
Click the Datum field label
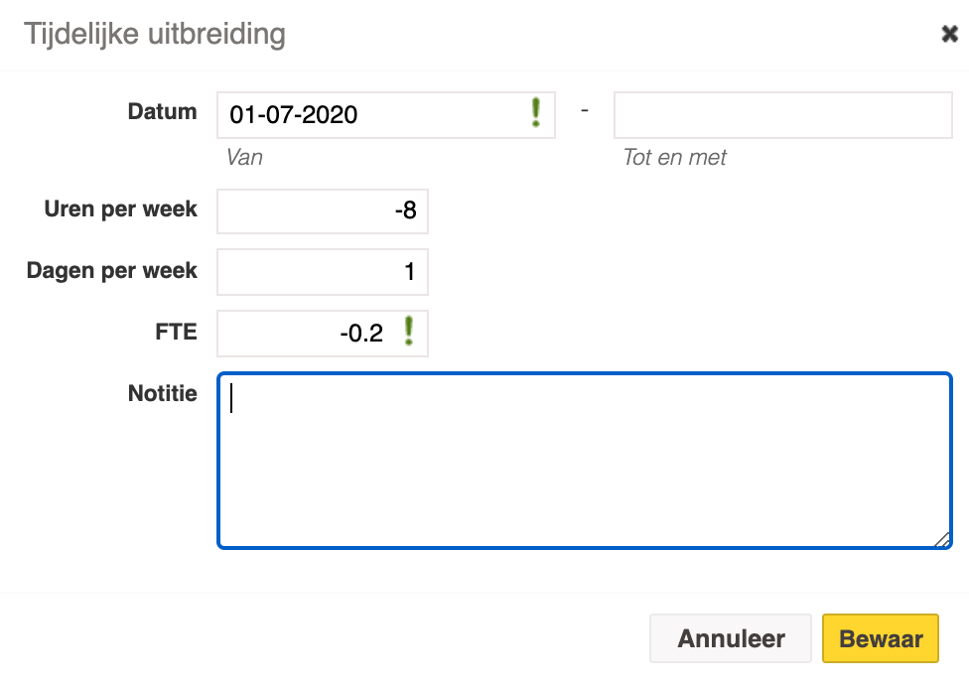pyautogui.click(x=162, y=112)
